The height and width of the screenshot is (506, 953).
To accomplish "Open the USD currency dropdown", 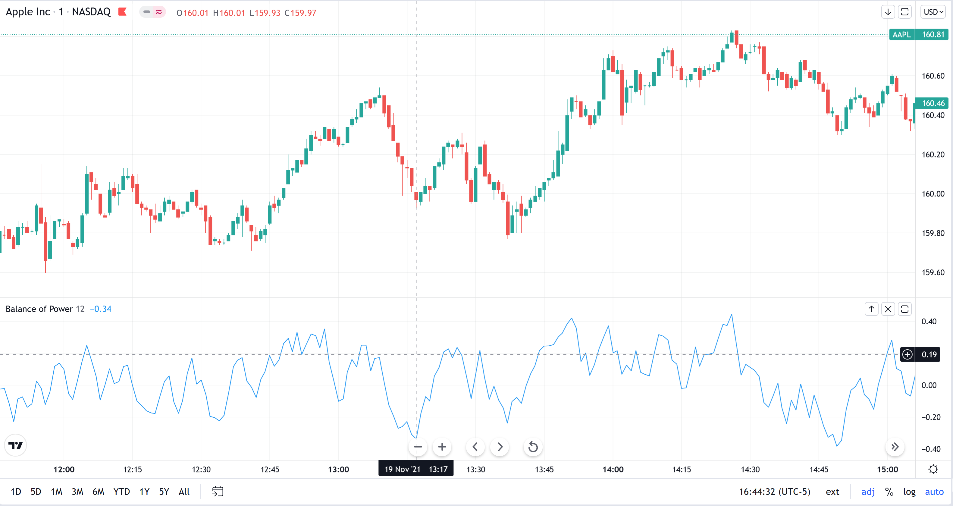I will pos(933,12).
